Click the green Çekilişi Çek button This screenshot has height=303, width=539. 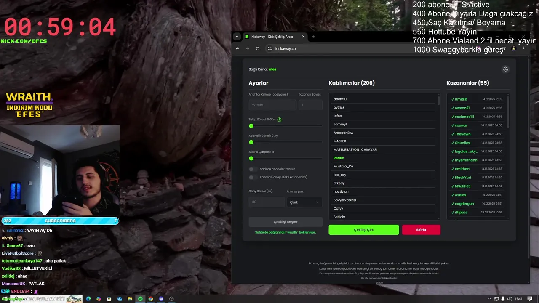click(364, 230)
